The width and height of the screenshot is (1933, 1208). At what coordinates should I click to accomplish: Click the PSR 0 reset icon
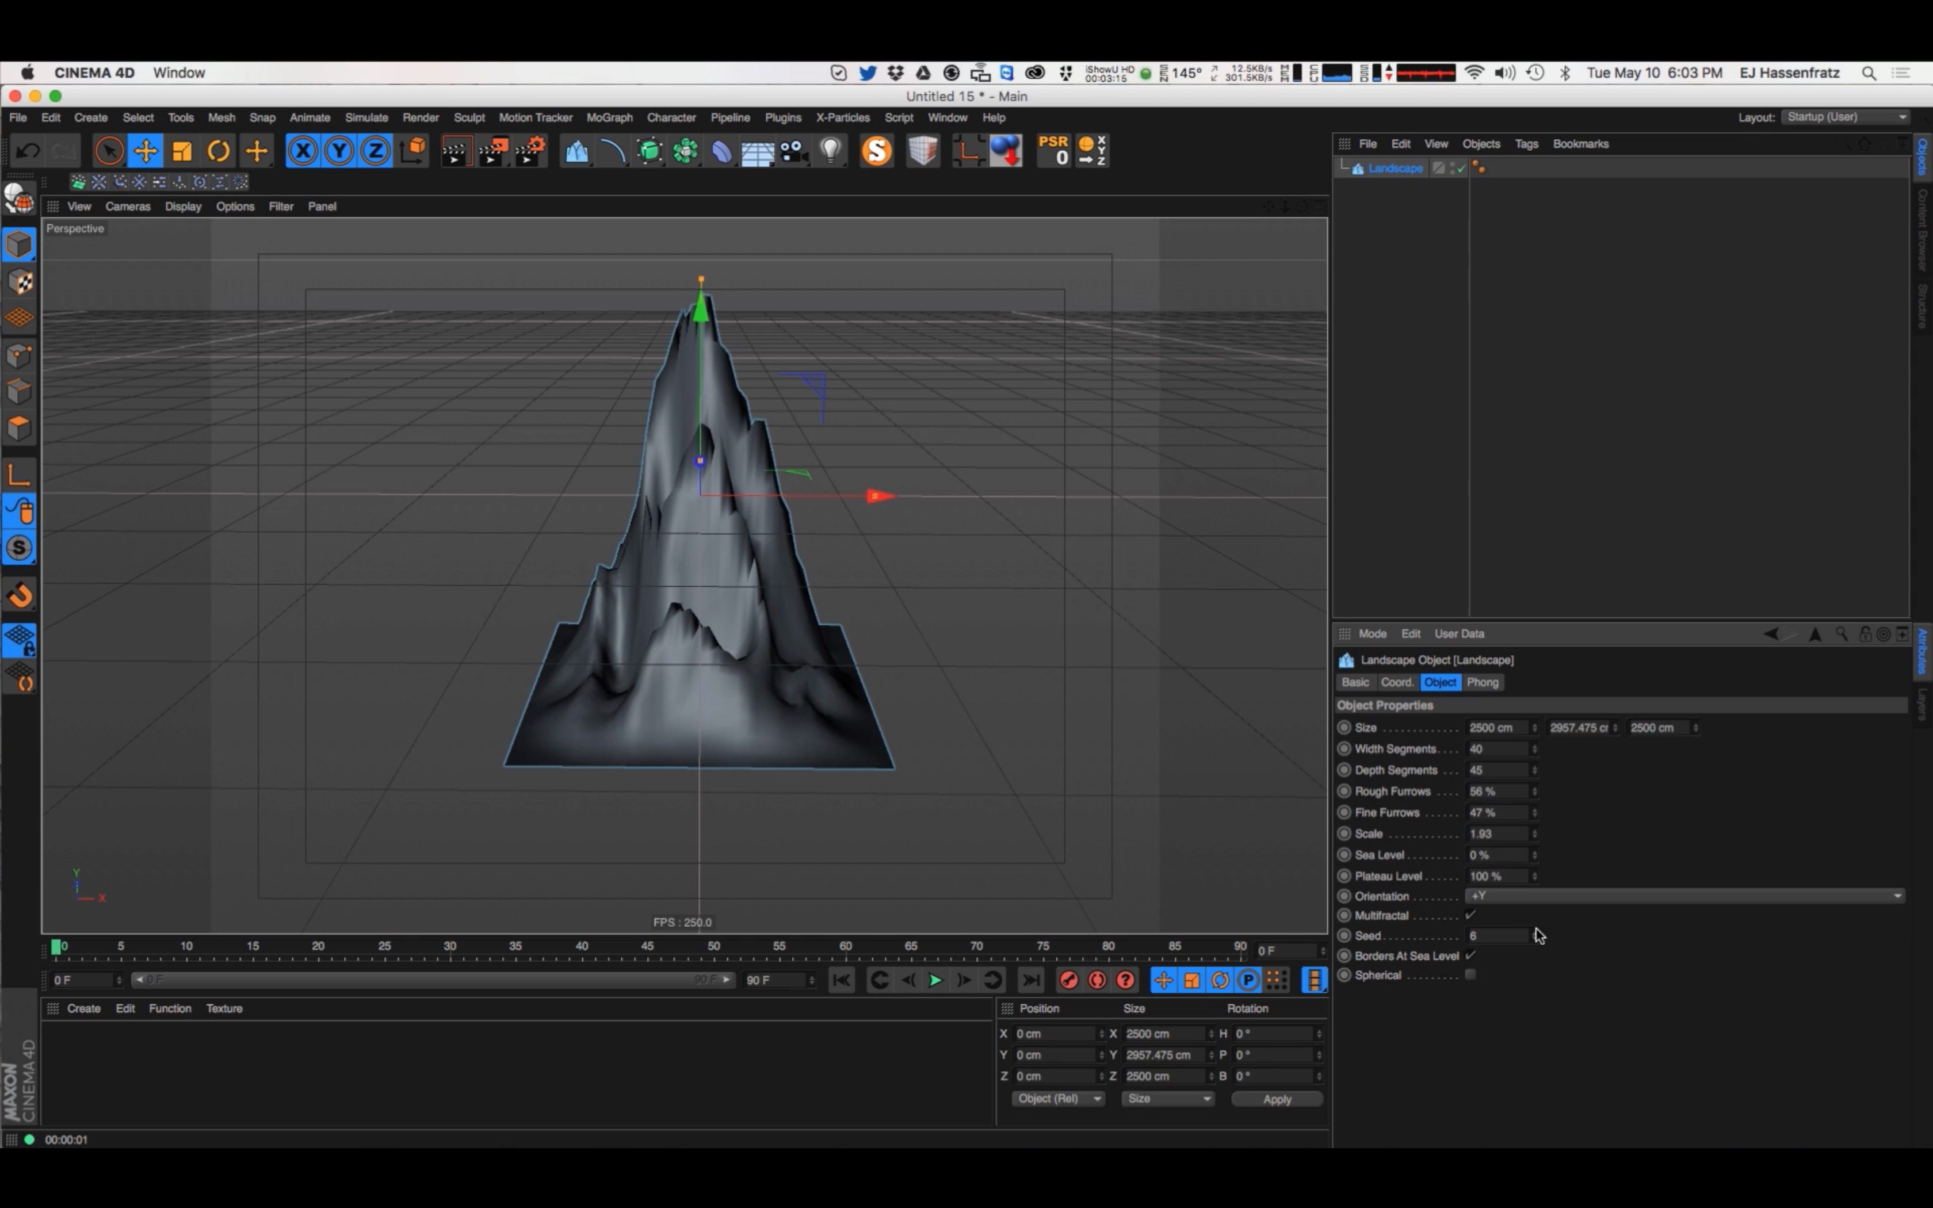click(x=1053, y=151)
